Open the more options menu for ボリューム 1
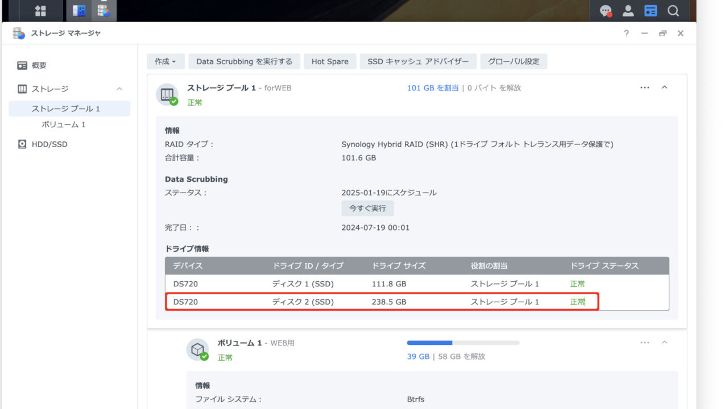Image resolution: width=728 pixels, height=409 pixels. [x=644, y=343]
